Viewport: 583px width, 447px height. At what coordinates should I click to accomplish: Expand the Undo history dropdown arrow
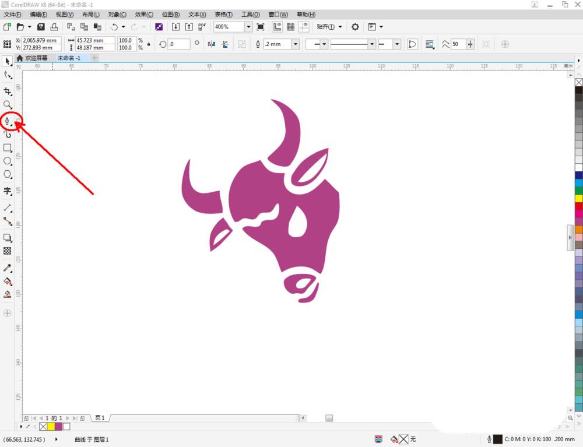click(124, 27)
